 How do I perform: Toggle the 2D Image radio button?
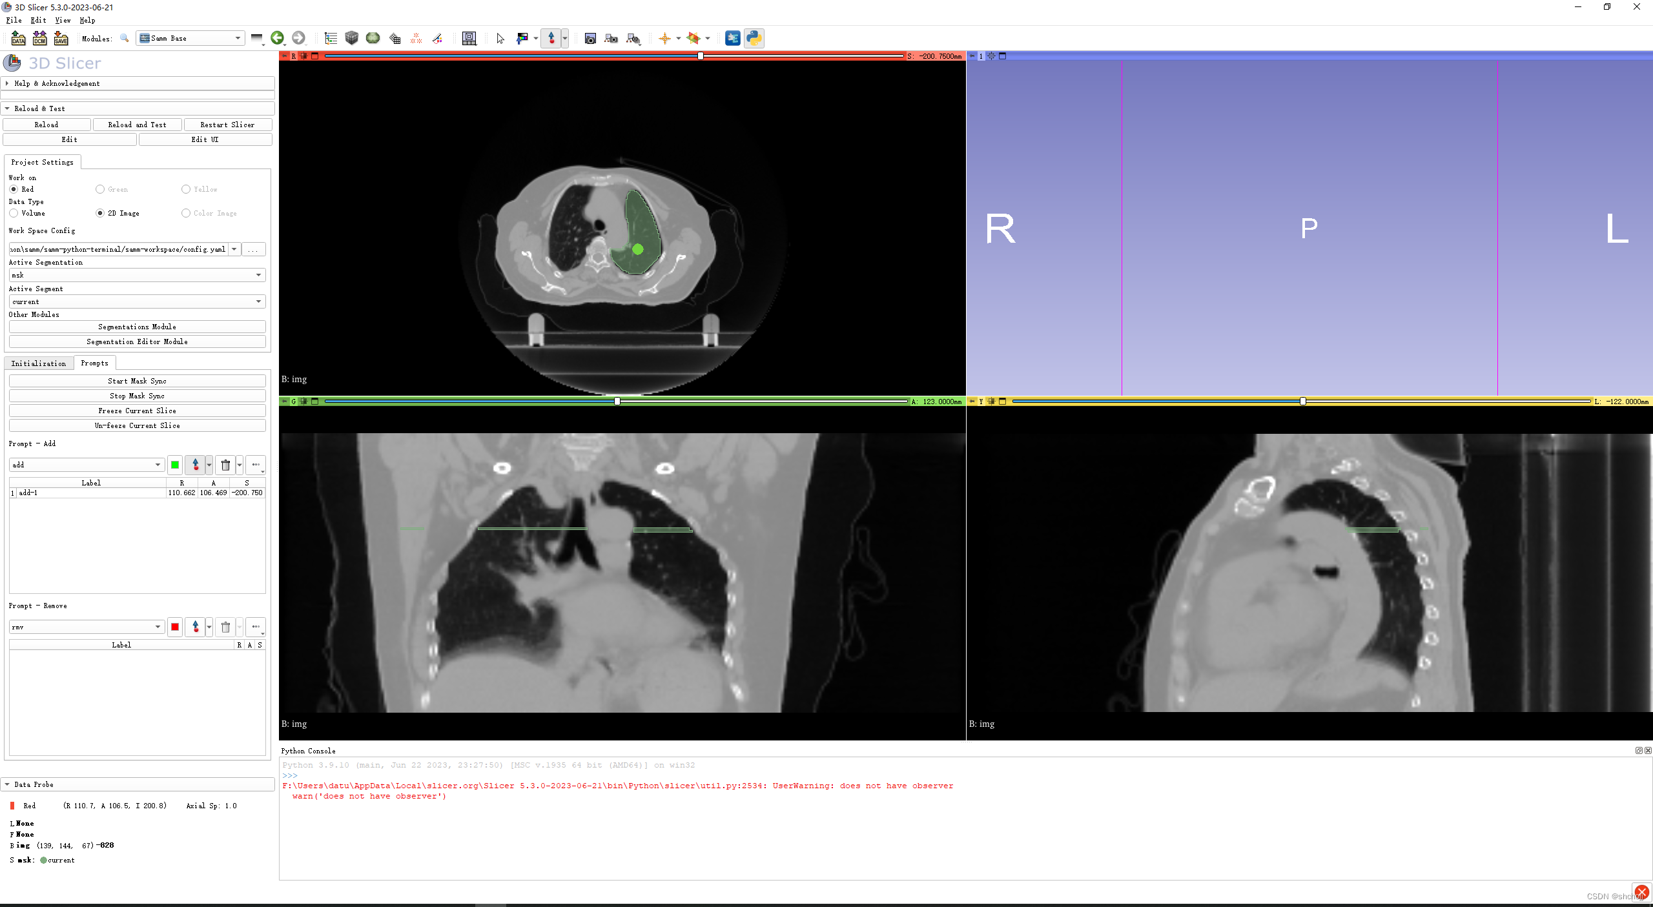click(101, 212)
